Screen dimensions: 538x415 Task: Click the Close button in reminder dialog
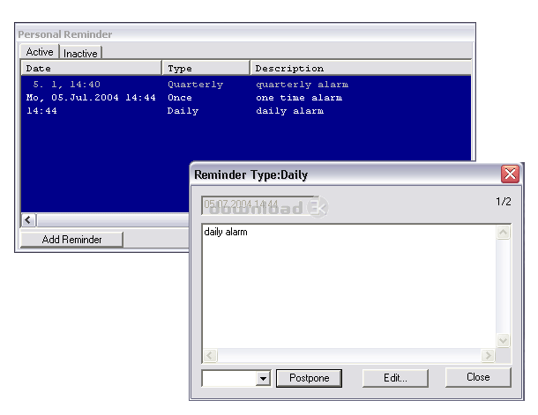pos(478,377)
